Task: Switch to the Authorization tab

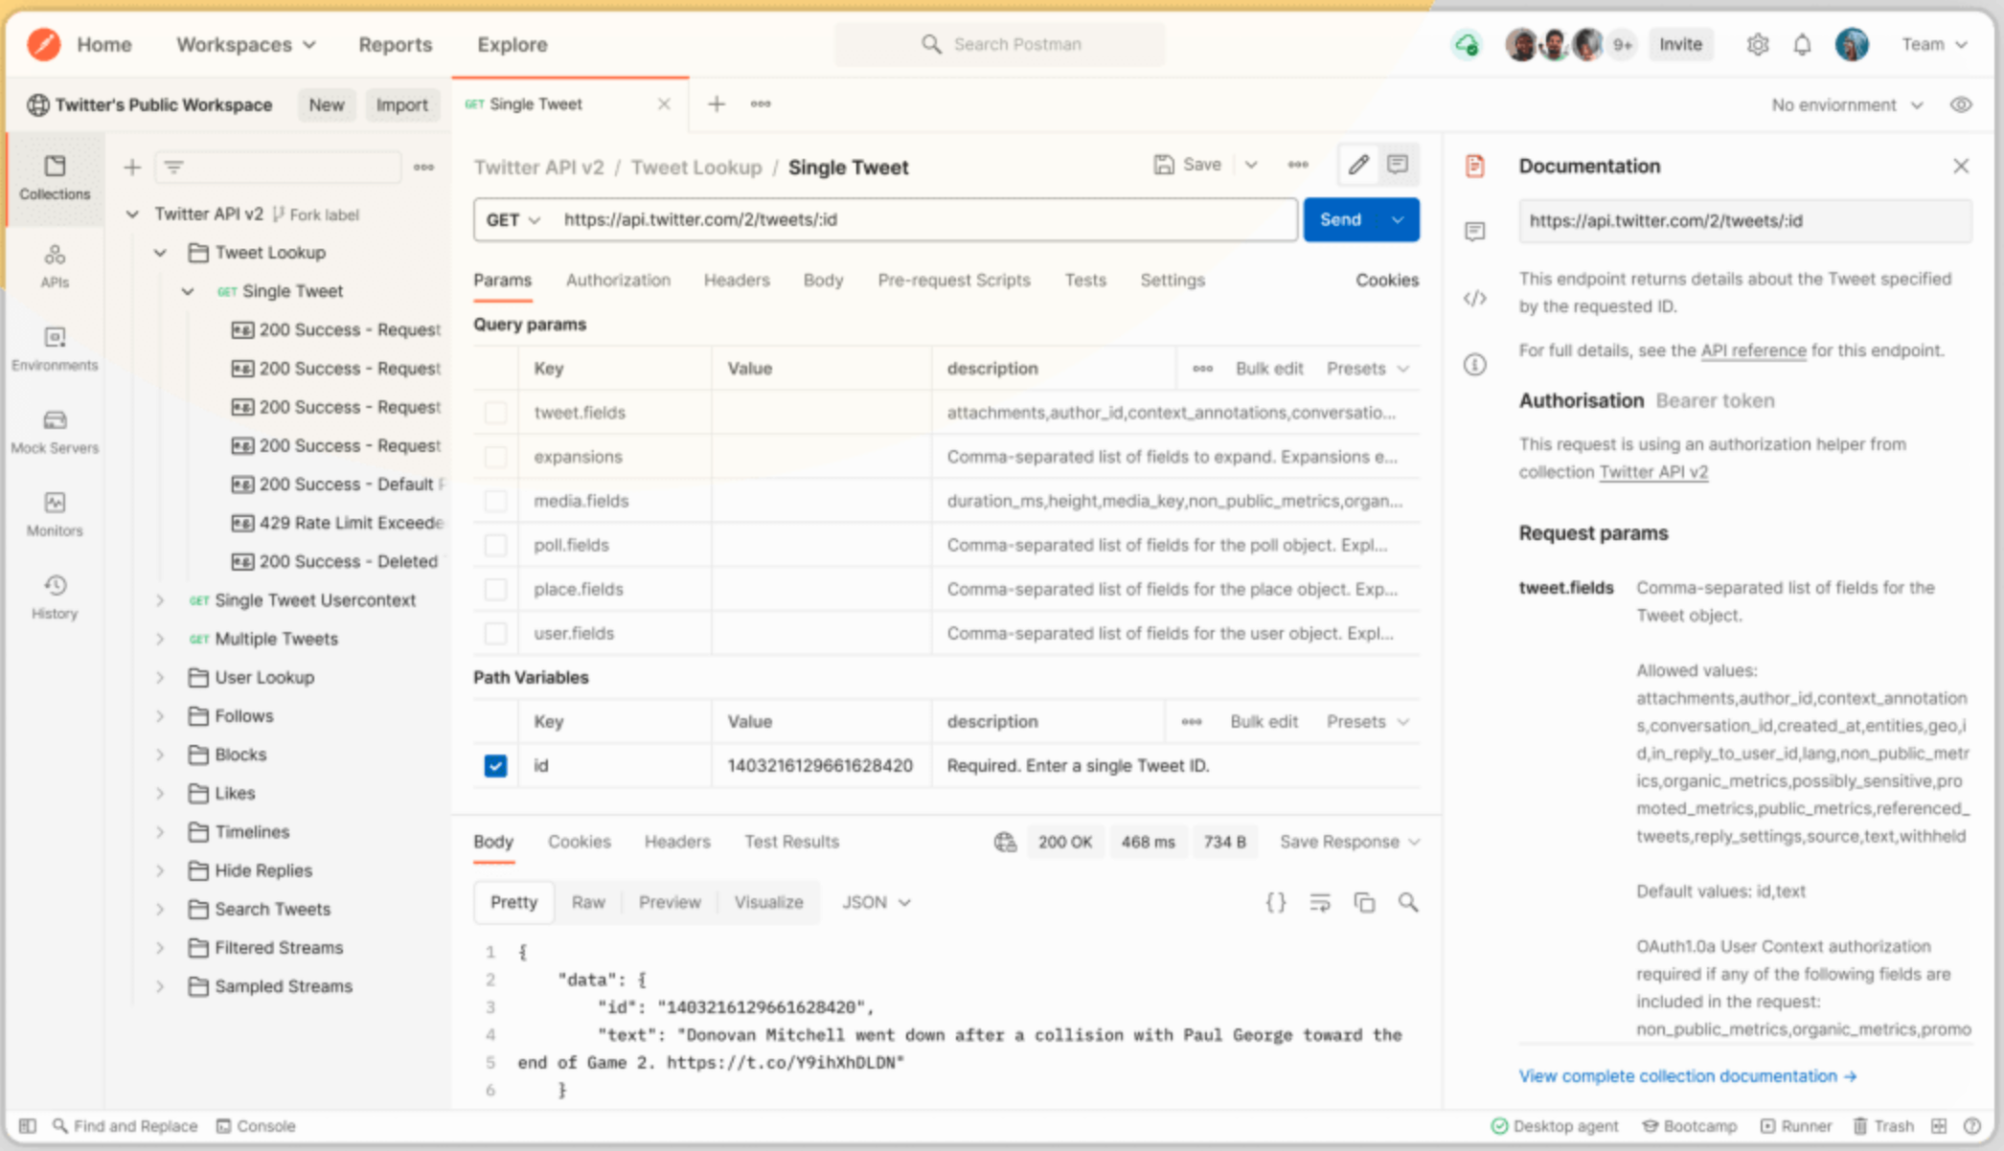Action: [x=618, y=280]
